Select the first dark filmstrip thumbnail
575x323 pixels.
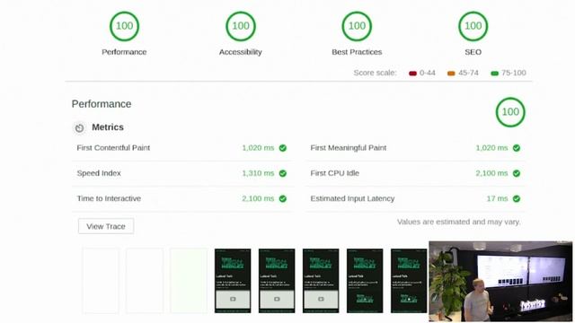coord(233,281)
